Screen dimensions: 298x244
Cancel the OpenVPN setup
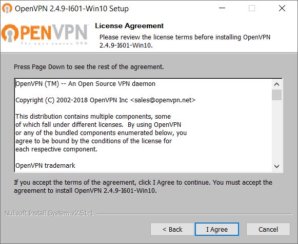point(268,229)
